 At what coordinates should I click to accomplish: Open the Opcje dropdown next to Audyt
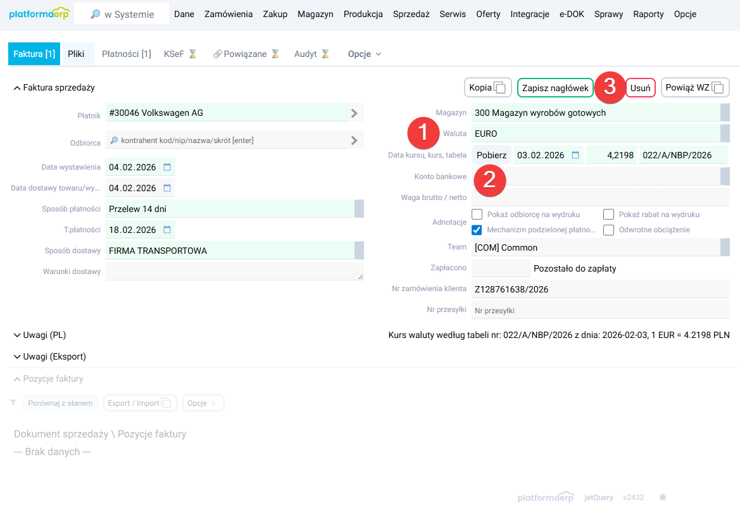[x=365, y=54]
